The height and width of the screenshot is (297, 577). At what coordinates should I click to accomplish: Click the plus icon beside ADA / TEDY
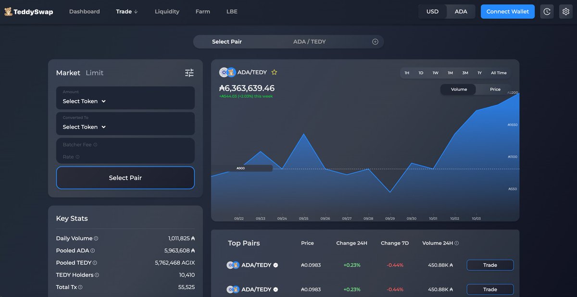376,42
